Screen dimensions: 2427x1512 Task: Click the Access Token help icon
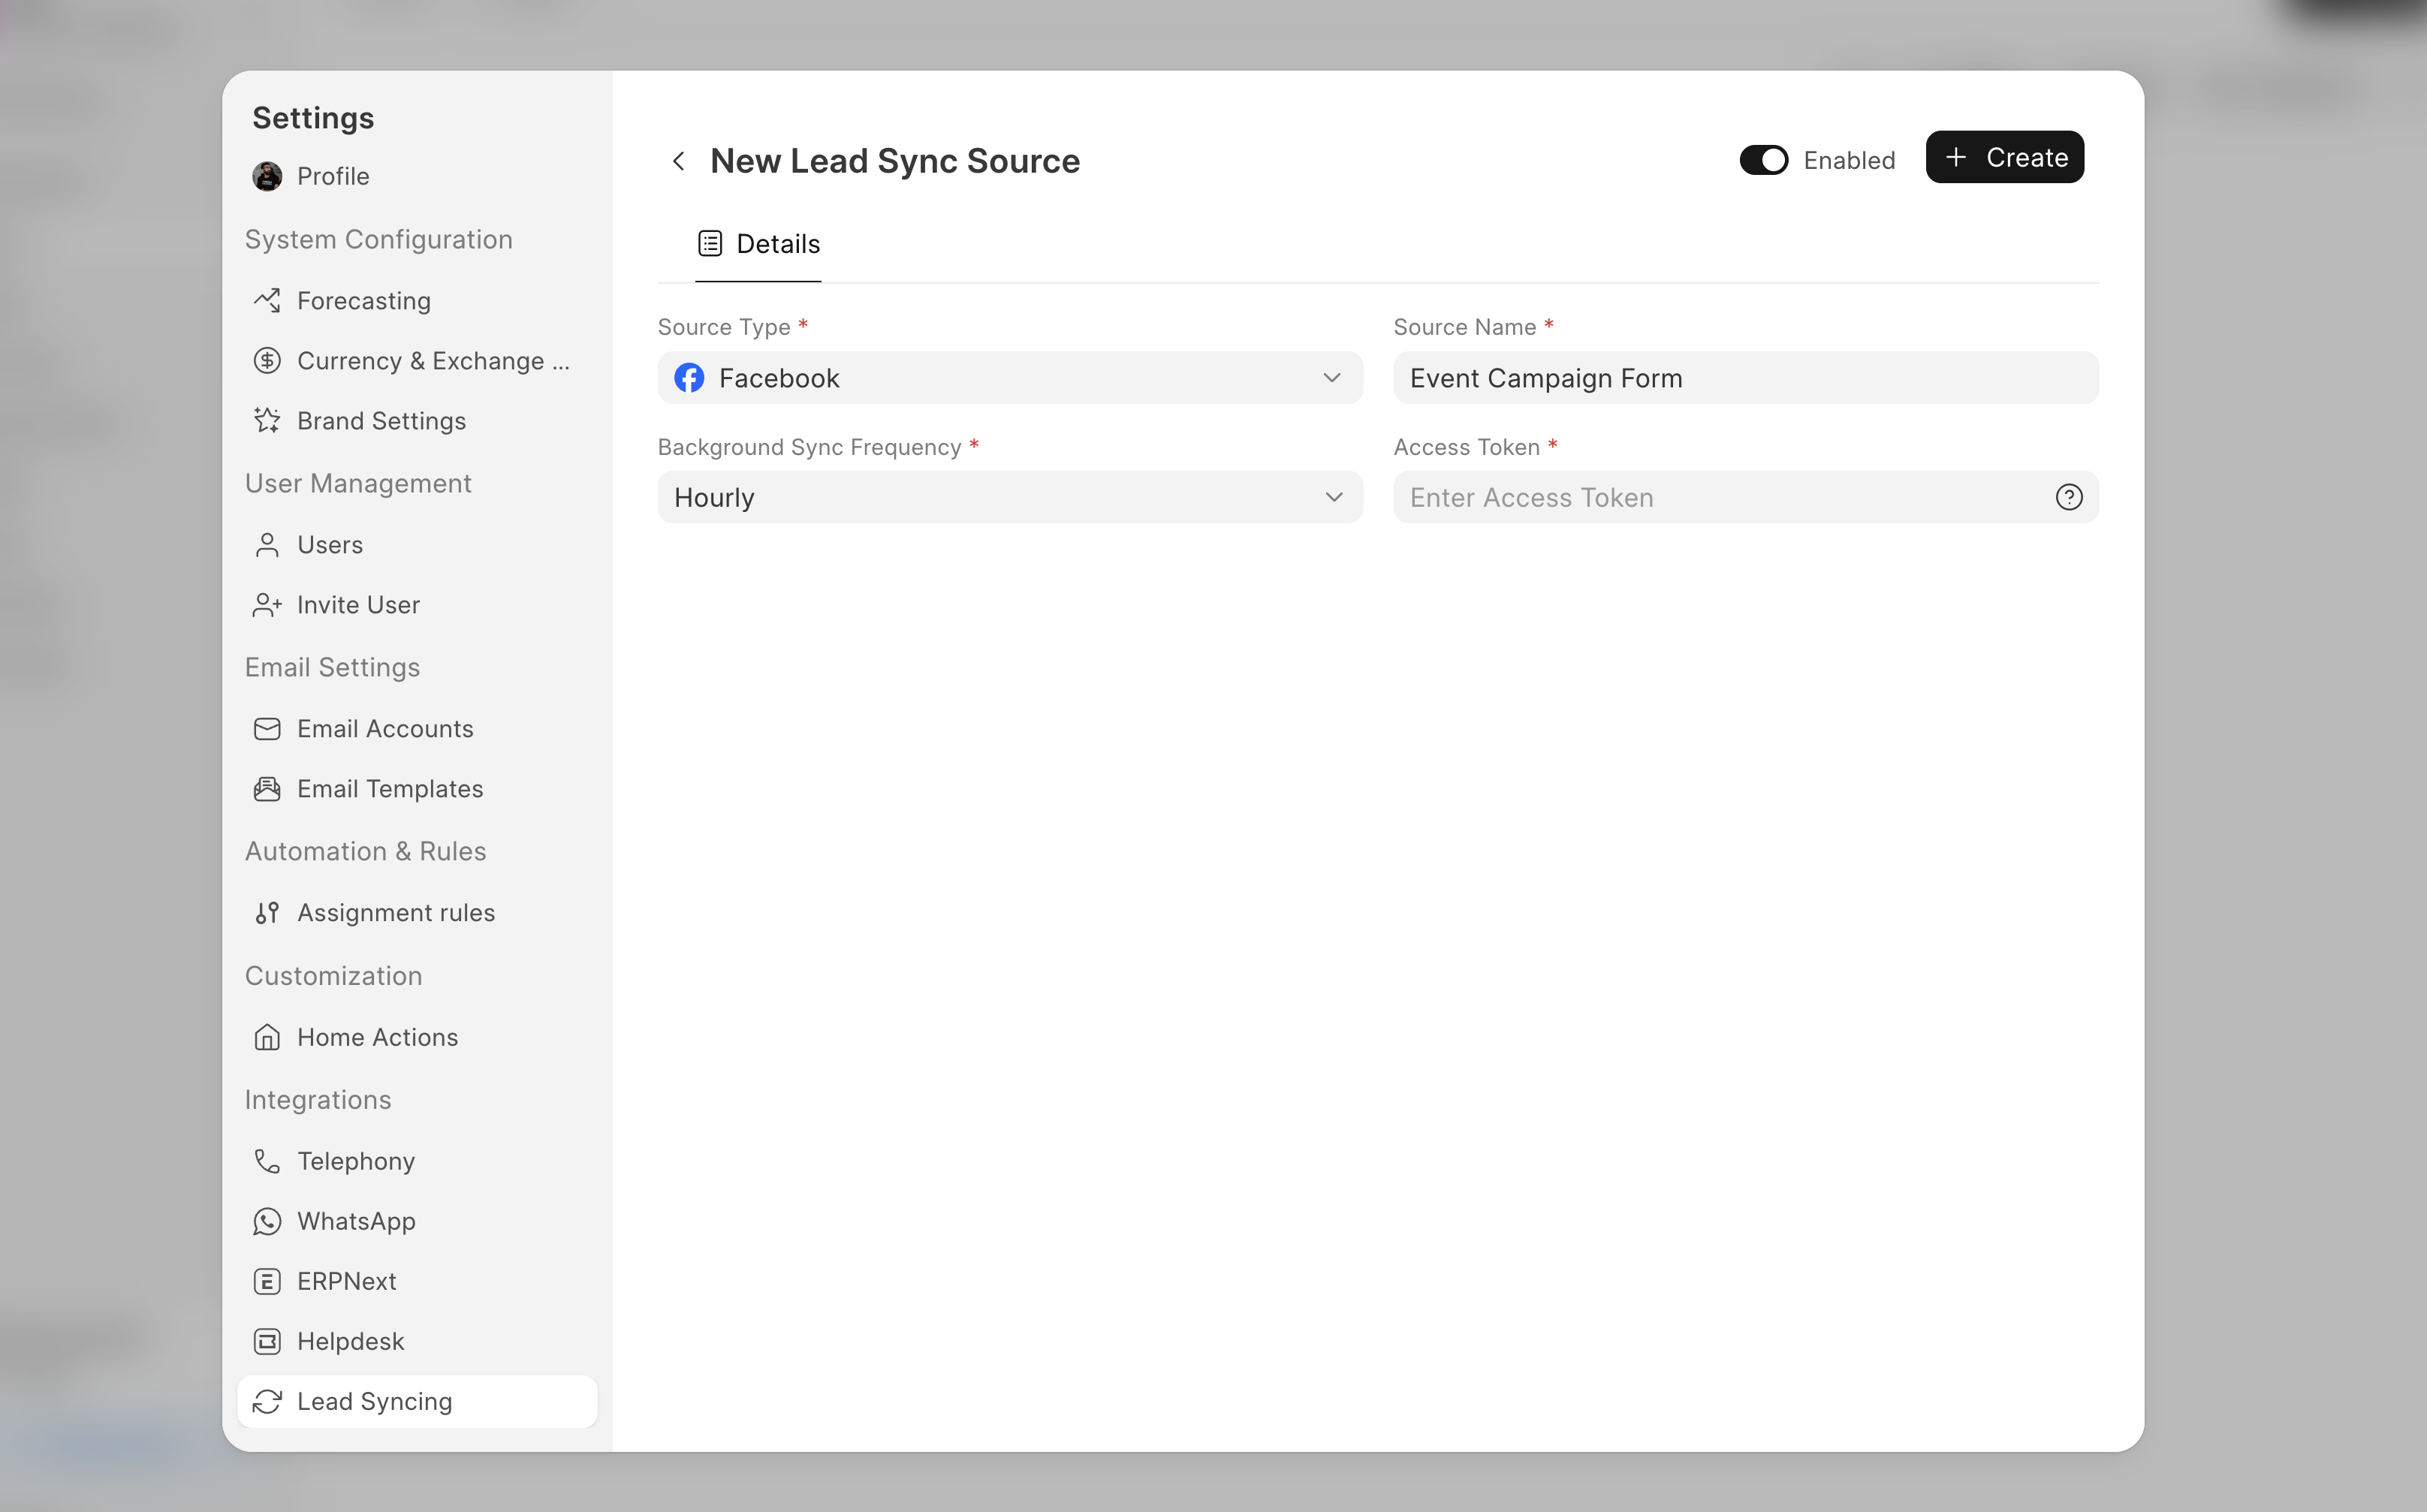pyautogui.click(x=2069, y=497)
